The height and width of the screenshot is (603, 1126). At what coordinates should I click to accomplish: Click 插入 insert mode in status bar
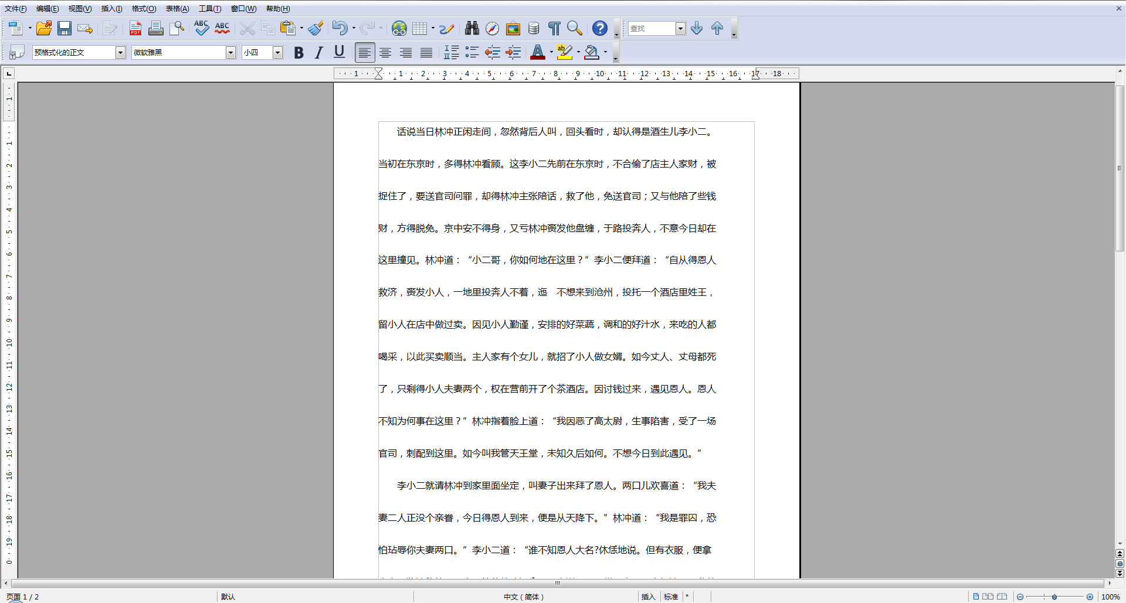pyautogui.click(x=648, y=597)
